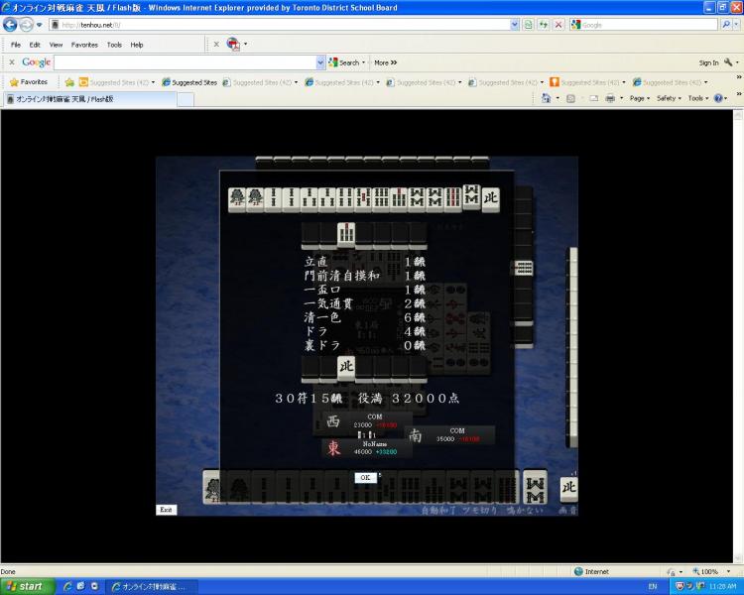Open the Page dropdown menu
Image resolution: width=744 pixels, height=595 pixels.
640,98
